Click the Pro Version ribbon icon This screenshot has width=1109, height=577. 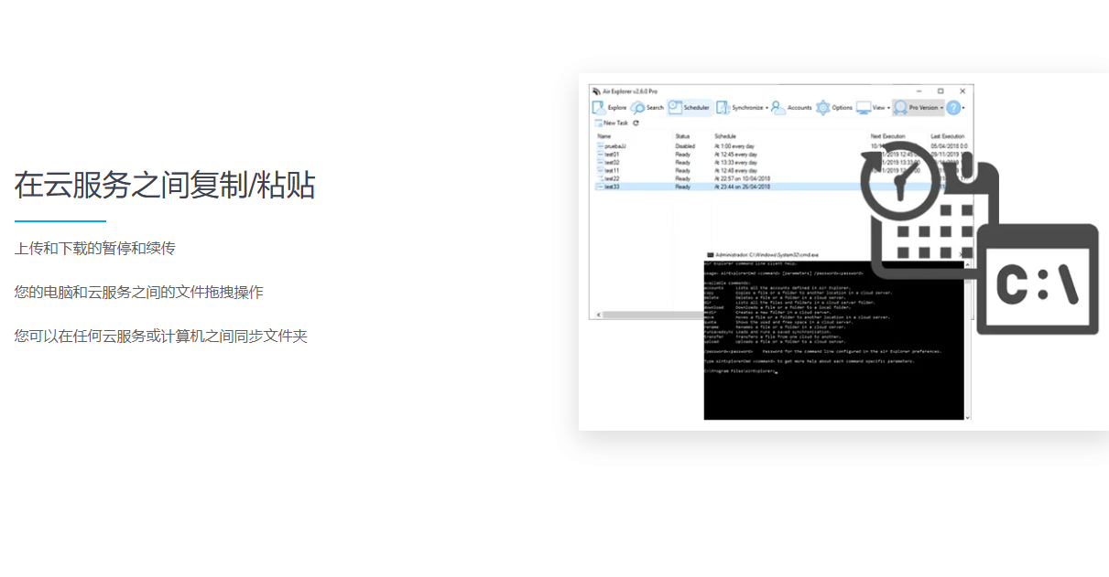pos(900,107)
